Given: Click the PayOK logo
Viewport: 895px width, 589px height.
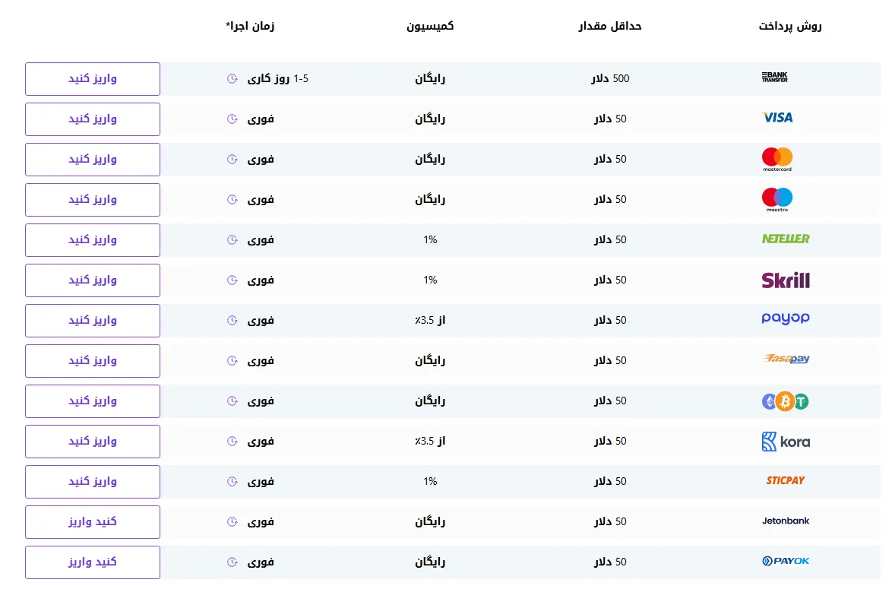Looking at the screenshot, I should pos(786,562).
